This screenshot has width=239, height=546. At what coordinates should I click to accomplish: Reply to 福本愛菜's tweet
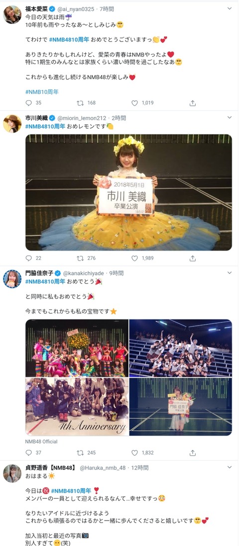(29, 103)
